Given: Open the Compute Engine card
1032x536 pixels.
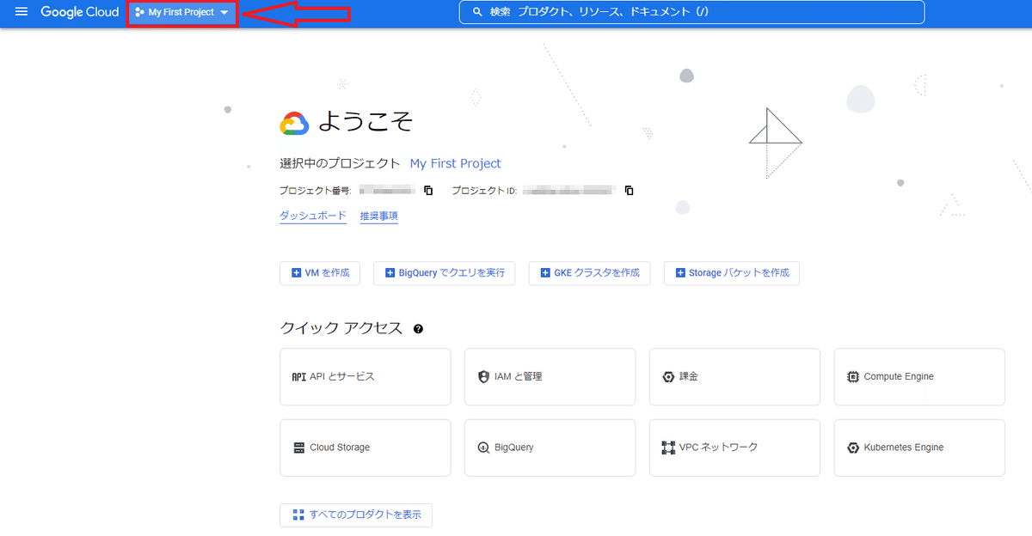Looking at the screenshot, I should pos(919,376).
